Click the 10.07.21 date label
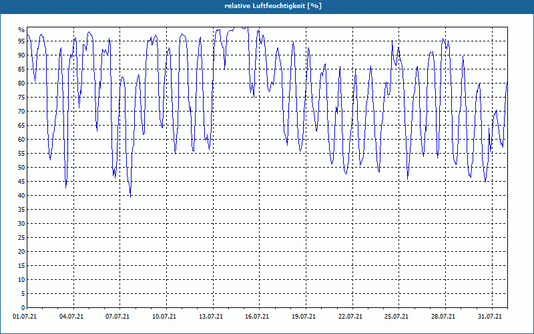 pyautogui.click(x=164, y=317)
